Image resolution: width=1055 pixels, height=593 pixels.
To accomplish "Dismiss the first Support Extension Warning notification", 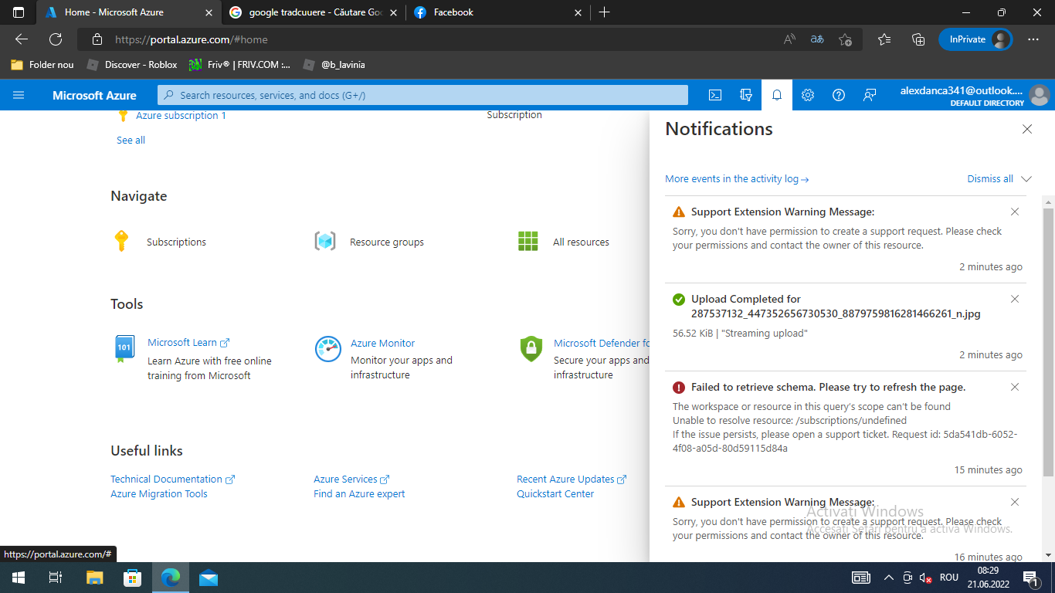I will pos(1015,212).
